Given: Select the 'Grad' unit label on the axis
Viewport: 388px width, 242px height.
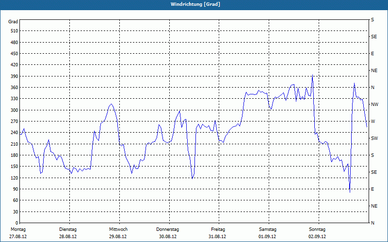Looking at the screenshot, I should [13, 22].
